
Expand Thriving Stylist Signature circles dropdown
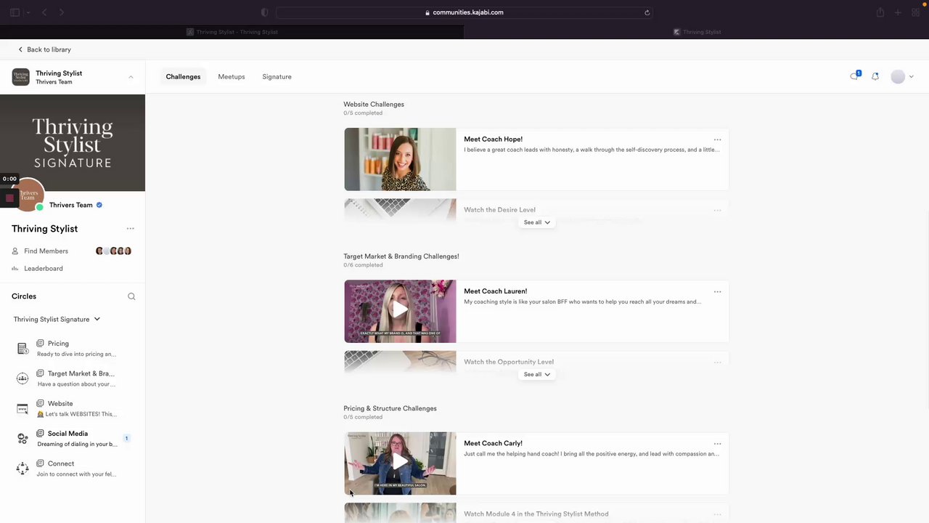pyautogui.click(x=57, y=319)
